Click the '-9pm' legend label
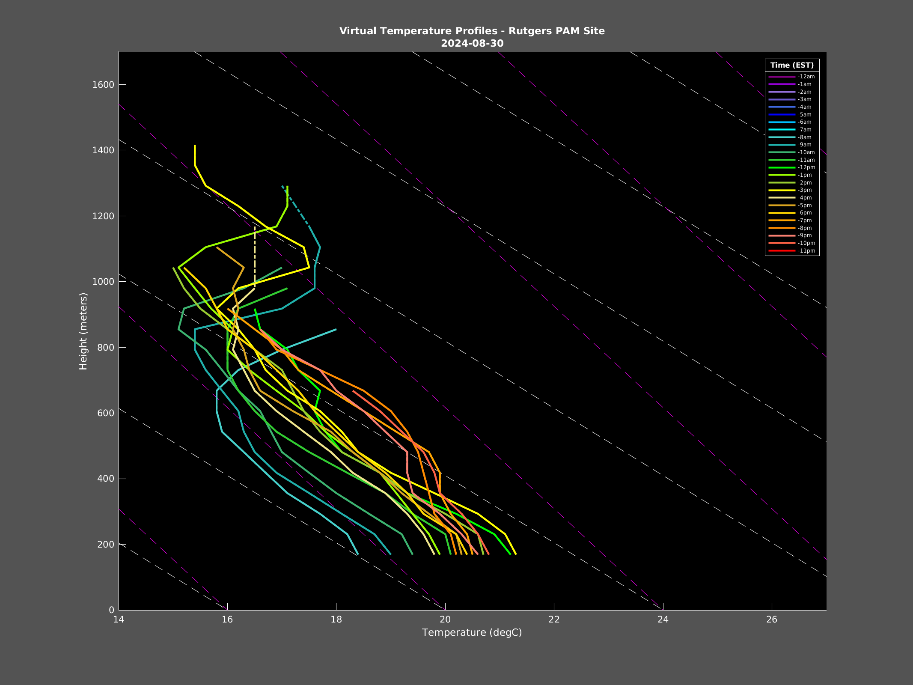The width and height of the screenshot is (913, 685). 804,235
